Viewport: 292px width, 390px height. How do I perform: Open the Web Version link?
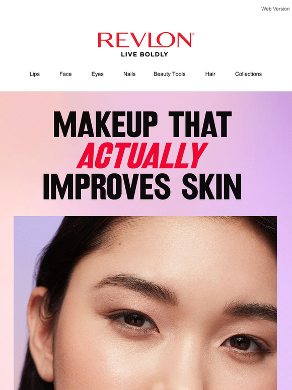(275, 9)
